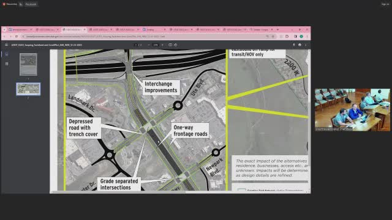Open a new browser tab
The width and height of the screenshot is (392, 220).
pyautogui.click(x=277, y=29)
